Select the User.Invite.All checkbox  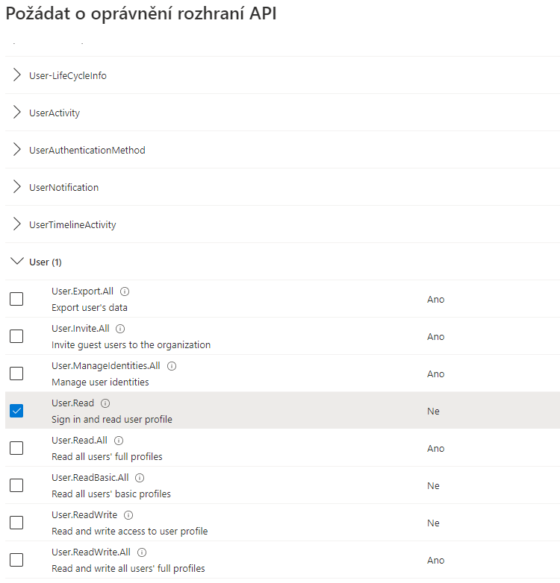[16, 336]
